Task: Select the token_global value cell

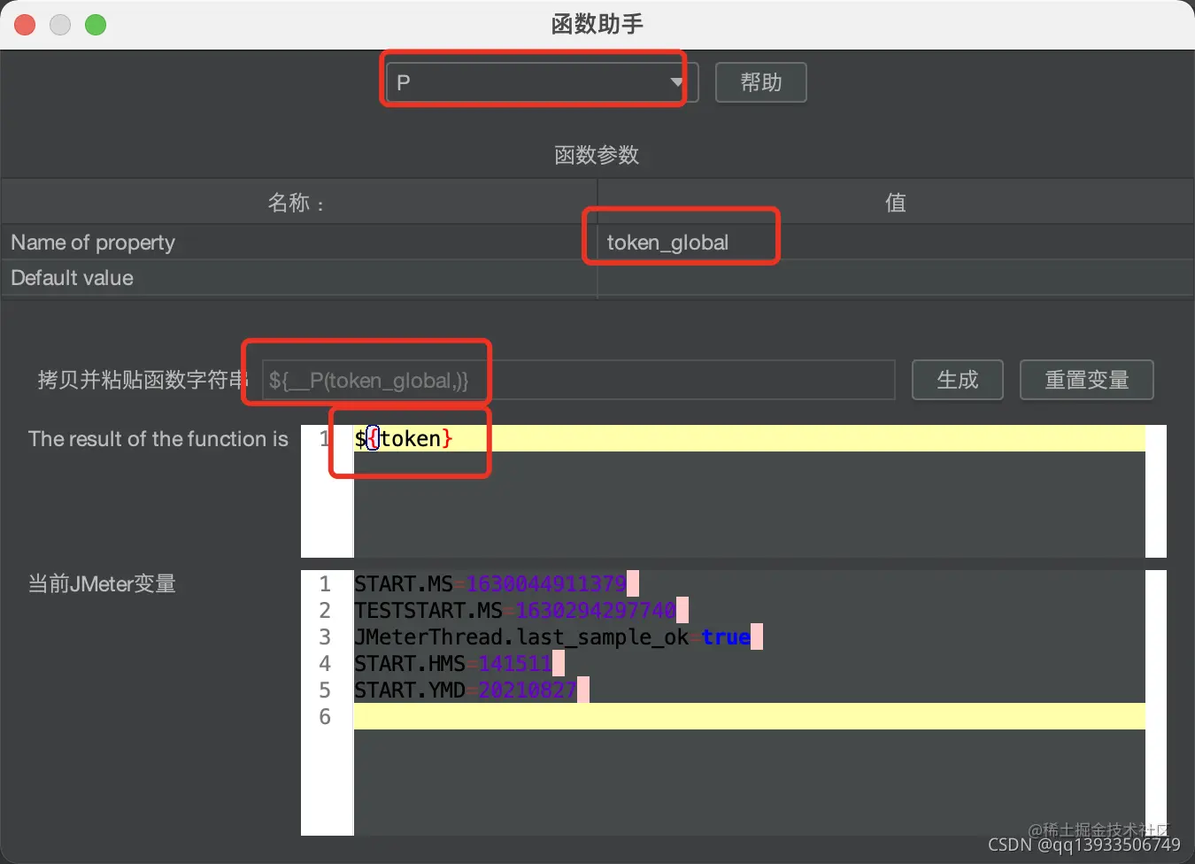Action: point(895,242)
